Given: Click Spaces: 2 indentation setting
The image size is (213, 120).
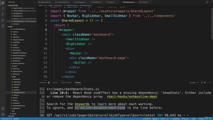Looking at the screenshot, I should click(155, 119).
